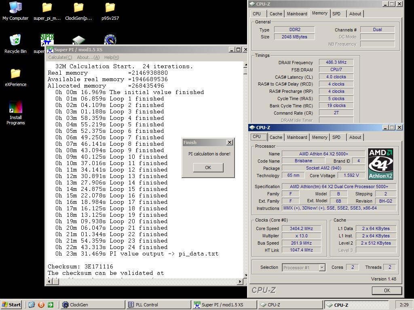Open About menu in Super PI
414x310 pixels.
click(x=88, y=57)
